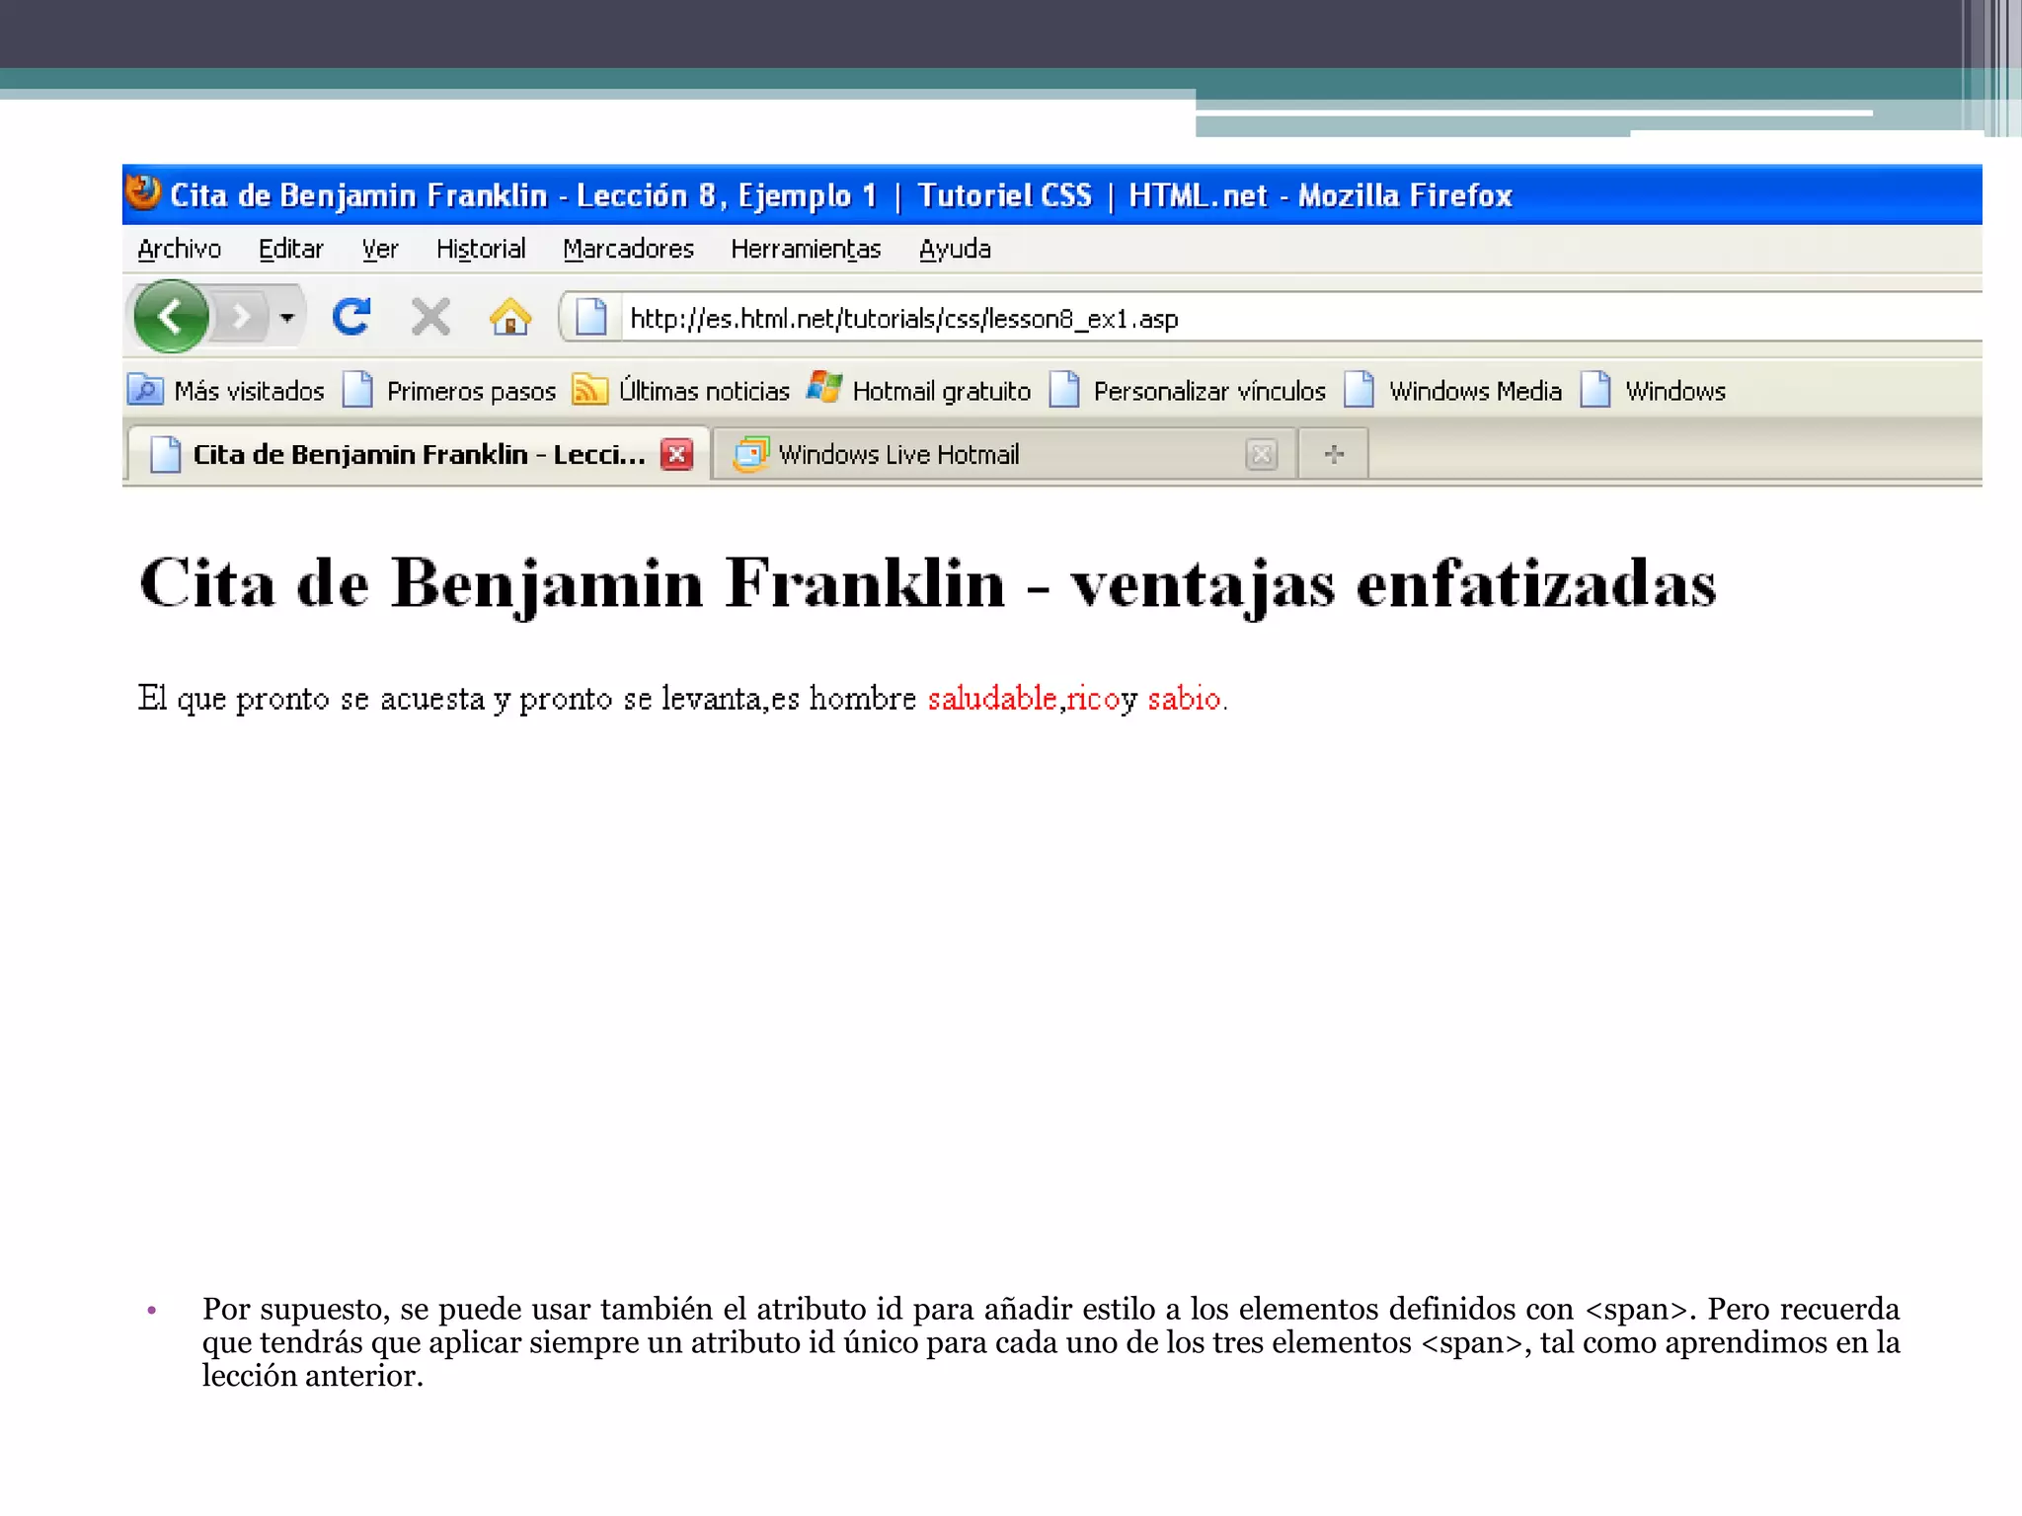Open the Ver menu

point(379,249)
